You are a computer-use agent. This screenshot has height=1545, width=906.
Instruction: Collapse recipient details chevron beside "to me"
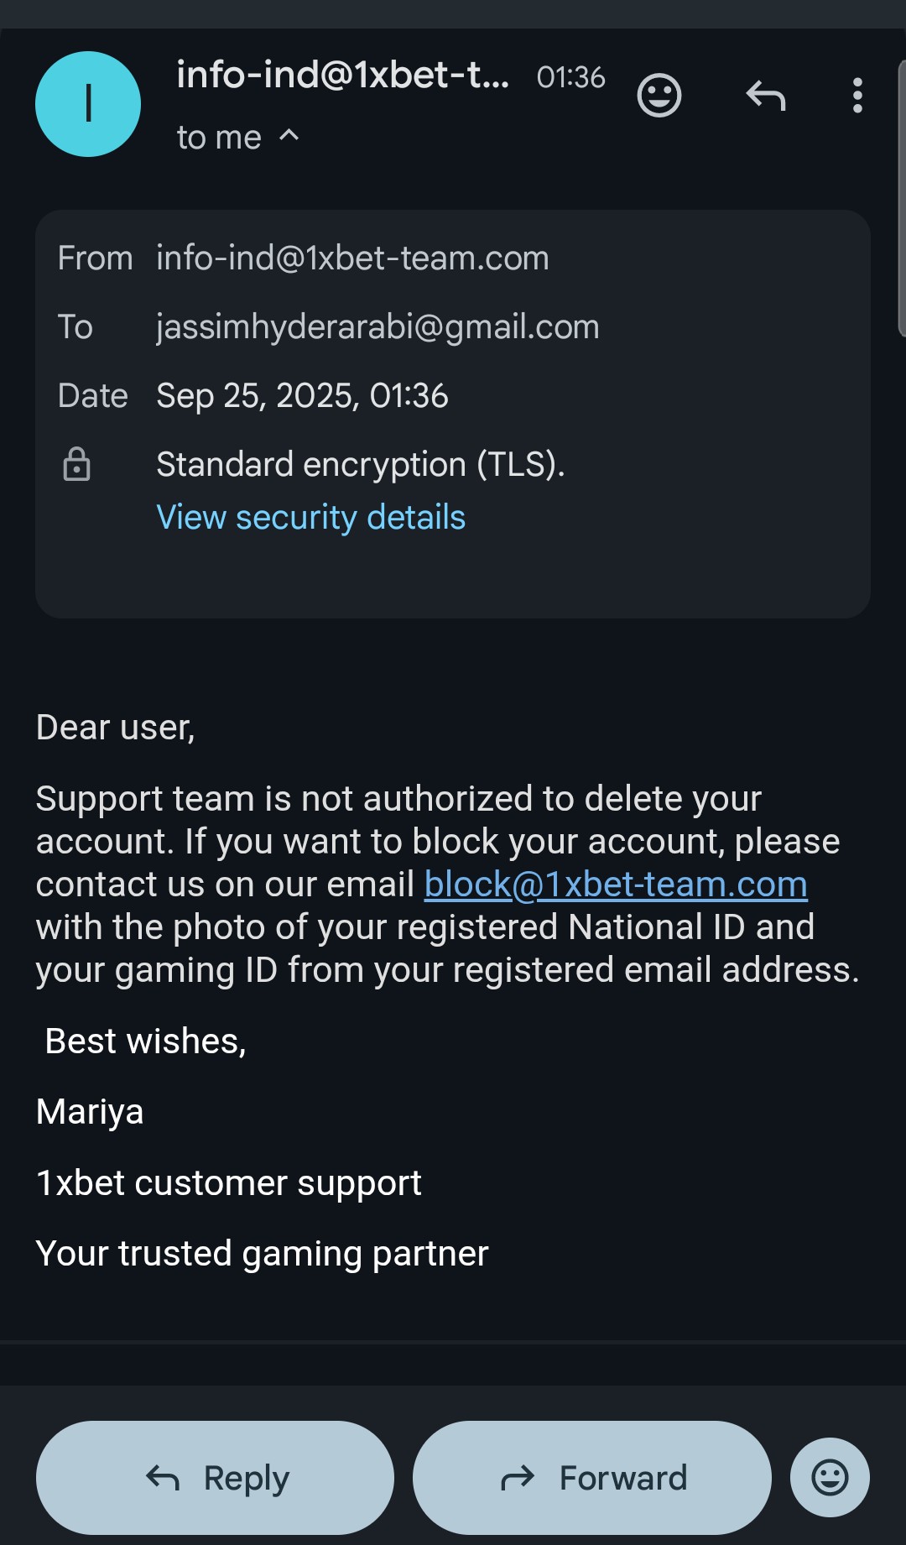(289, 135)
